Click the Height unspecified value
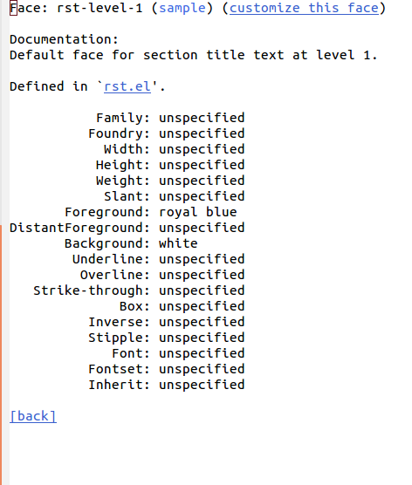Image resolution: width=412 pixels, height=485 pixels. pos(202,165)
